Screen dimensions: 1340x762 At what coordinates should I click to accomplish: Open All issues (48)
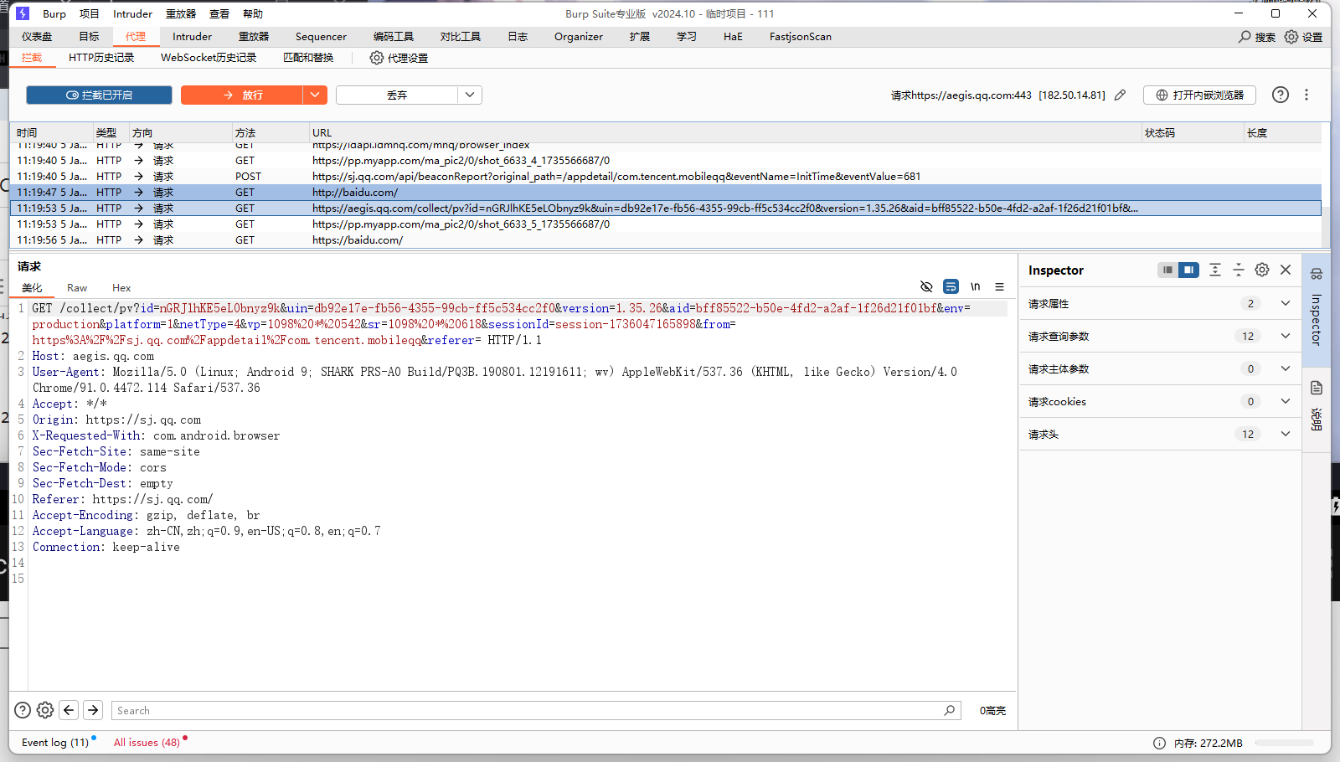tap(147, 743)
